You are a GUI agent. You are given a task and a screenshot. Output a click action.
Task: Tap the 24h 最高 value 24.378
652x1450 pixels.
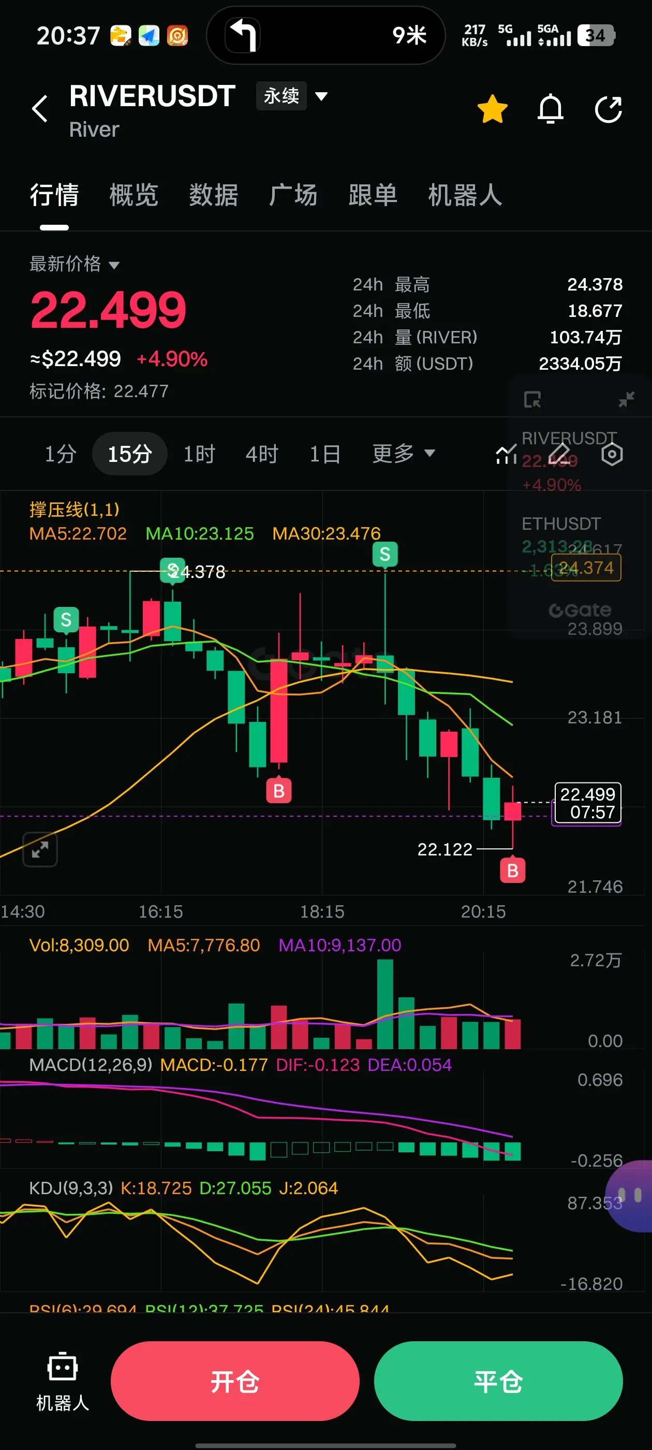(595, 284)
